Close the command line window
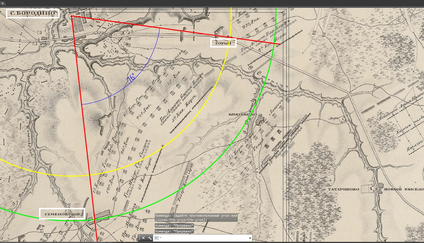The height and width of the screenshot is (243, 424). tap(143, 238)
